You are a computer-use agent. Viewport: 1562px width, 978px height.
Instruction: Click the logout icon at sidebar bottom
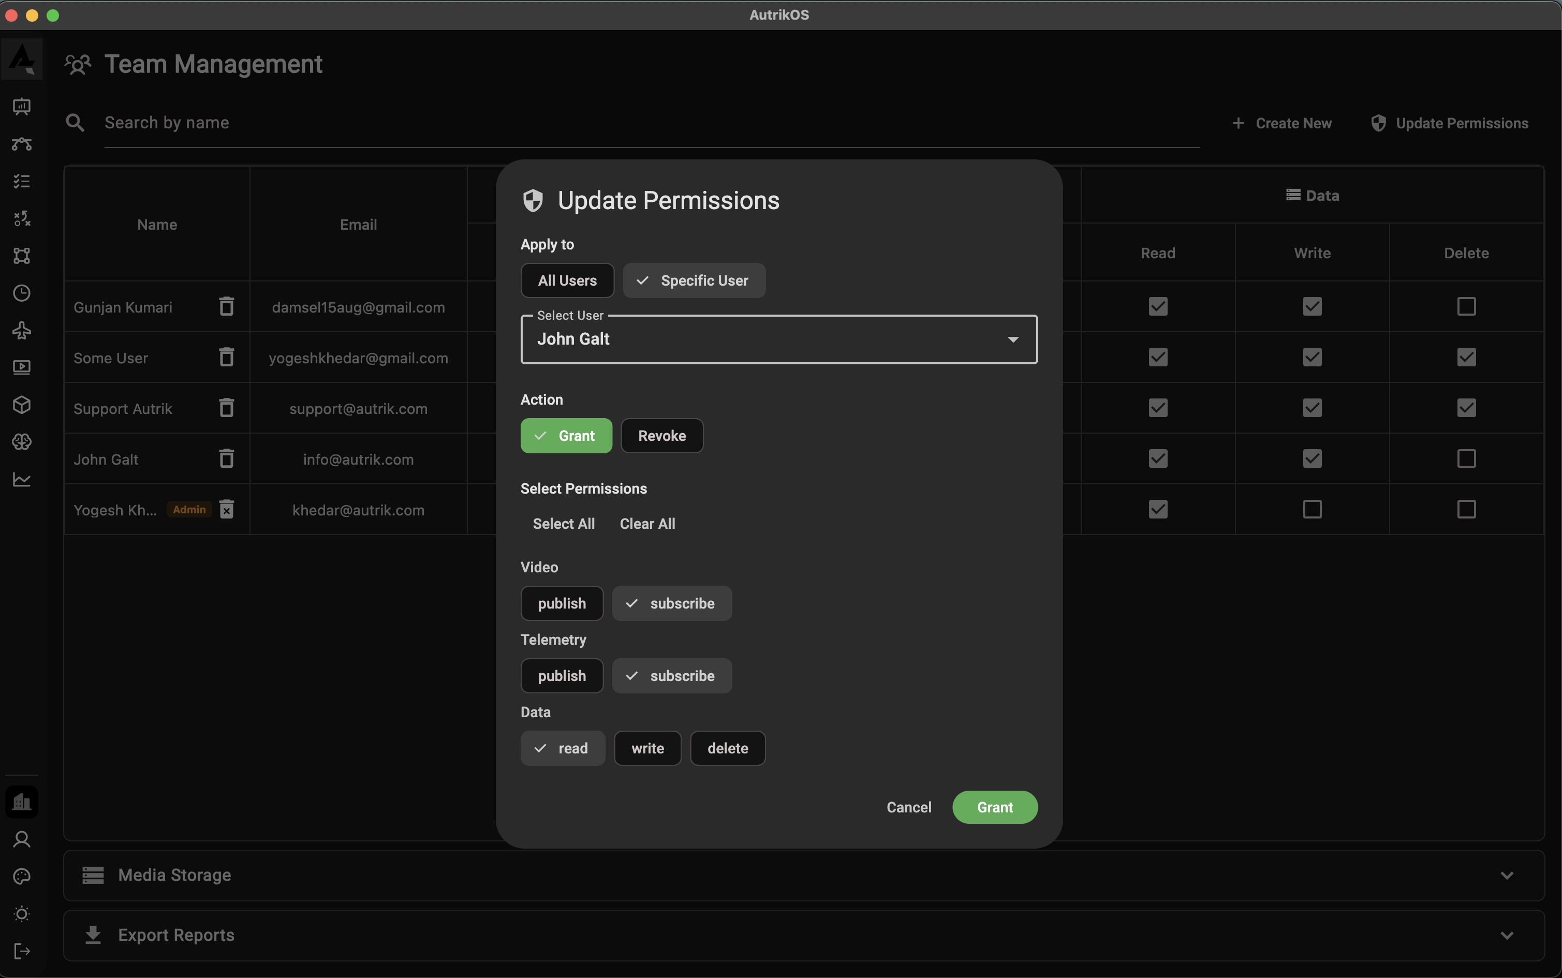click(22, 951)
